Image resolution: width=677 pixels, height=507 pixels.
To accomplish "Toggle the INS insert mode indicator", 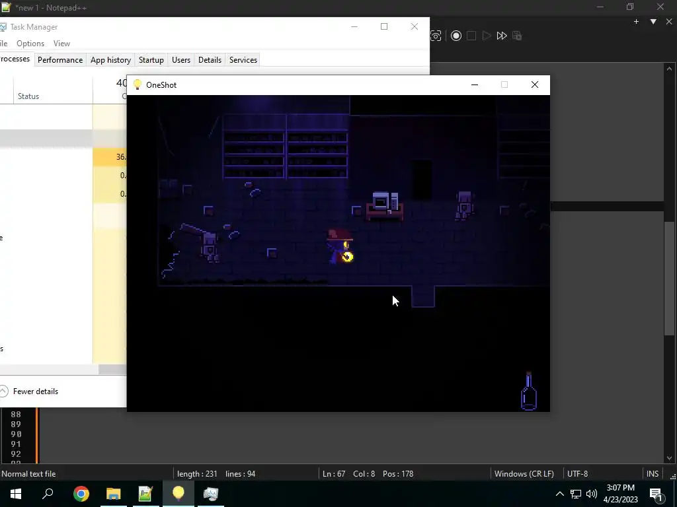I will point(653,474).
